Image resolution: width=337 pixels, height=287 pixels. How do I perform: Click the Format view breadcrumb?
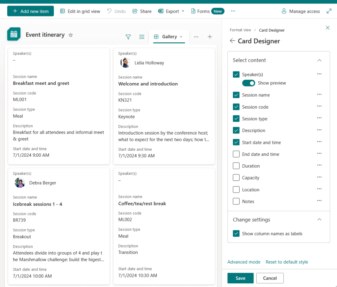pyautogui.click(x=240, y=30)
